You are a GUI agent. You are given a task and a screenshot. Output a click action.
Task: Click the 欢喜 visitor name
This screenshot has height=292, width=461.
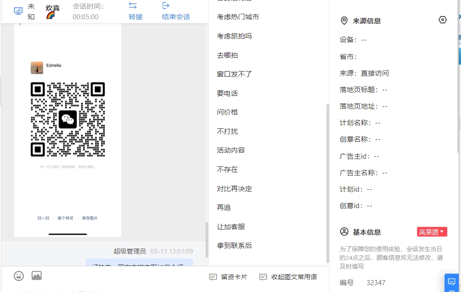(53, 8)
